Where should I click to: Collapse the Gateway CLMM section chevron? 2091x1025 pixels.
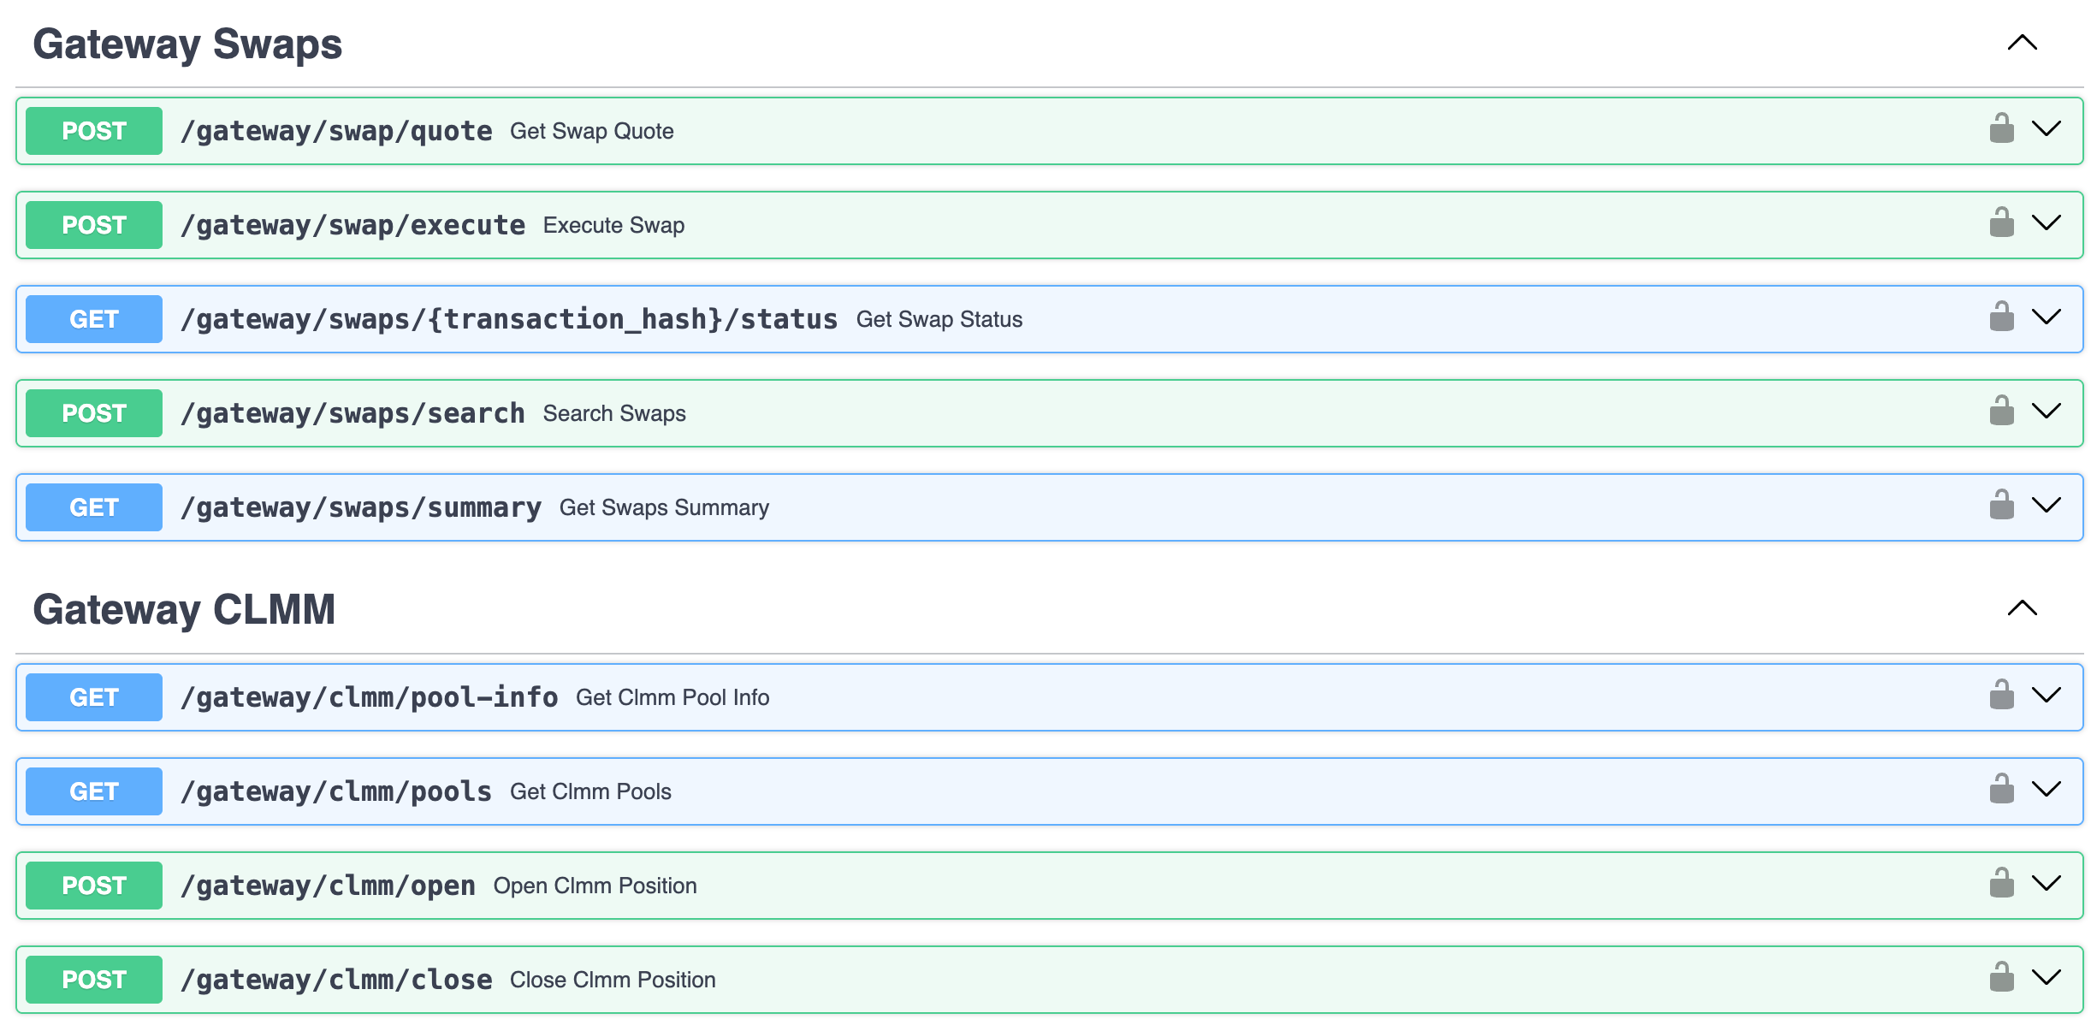[x=2023, y=608]
